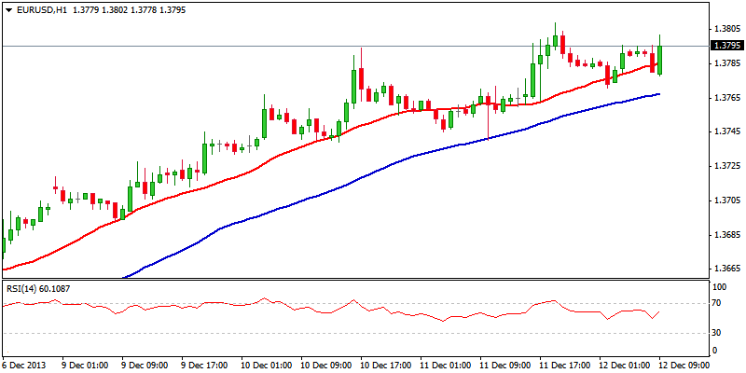Click the 9 Dec 17:00 time label
The image size is (746, 373).
[x=203, y=365]
